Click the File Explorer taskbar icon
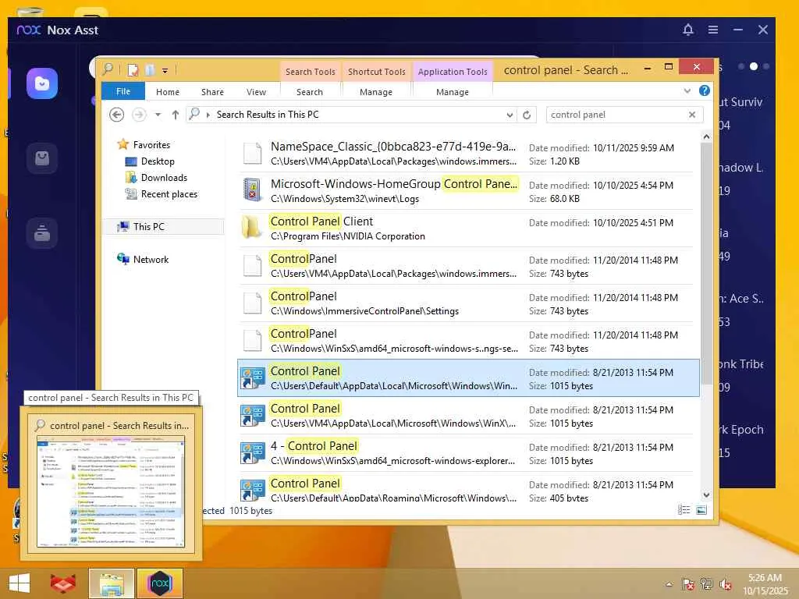Image resolution: width=799 pixels, height=599 pixels. click(112, 583)
